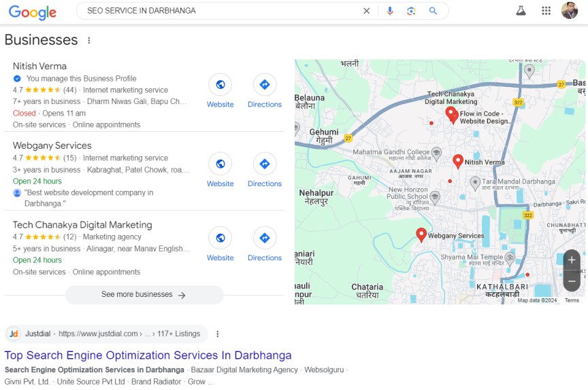Click Mahatma Gandhi College map marker
The height and width of the screenshot is (390, 588).
pyautogui.click(x=436, y=153)
